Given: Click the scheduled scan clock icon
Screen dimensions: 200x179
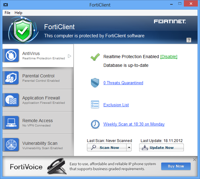Looking at the screenshot, I should (x=95, y=124).
